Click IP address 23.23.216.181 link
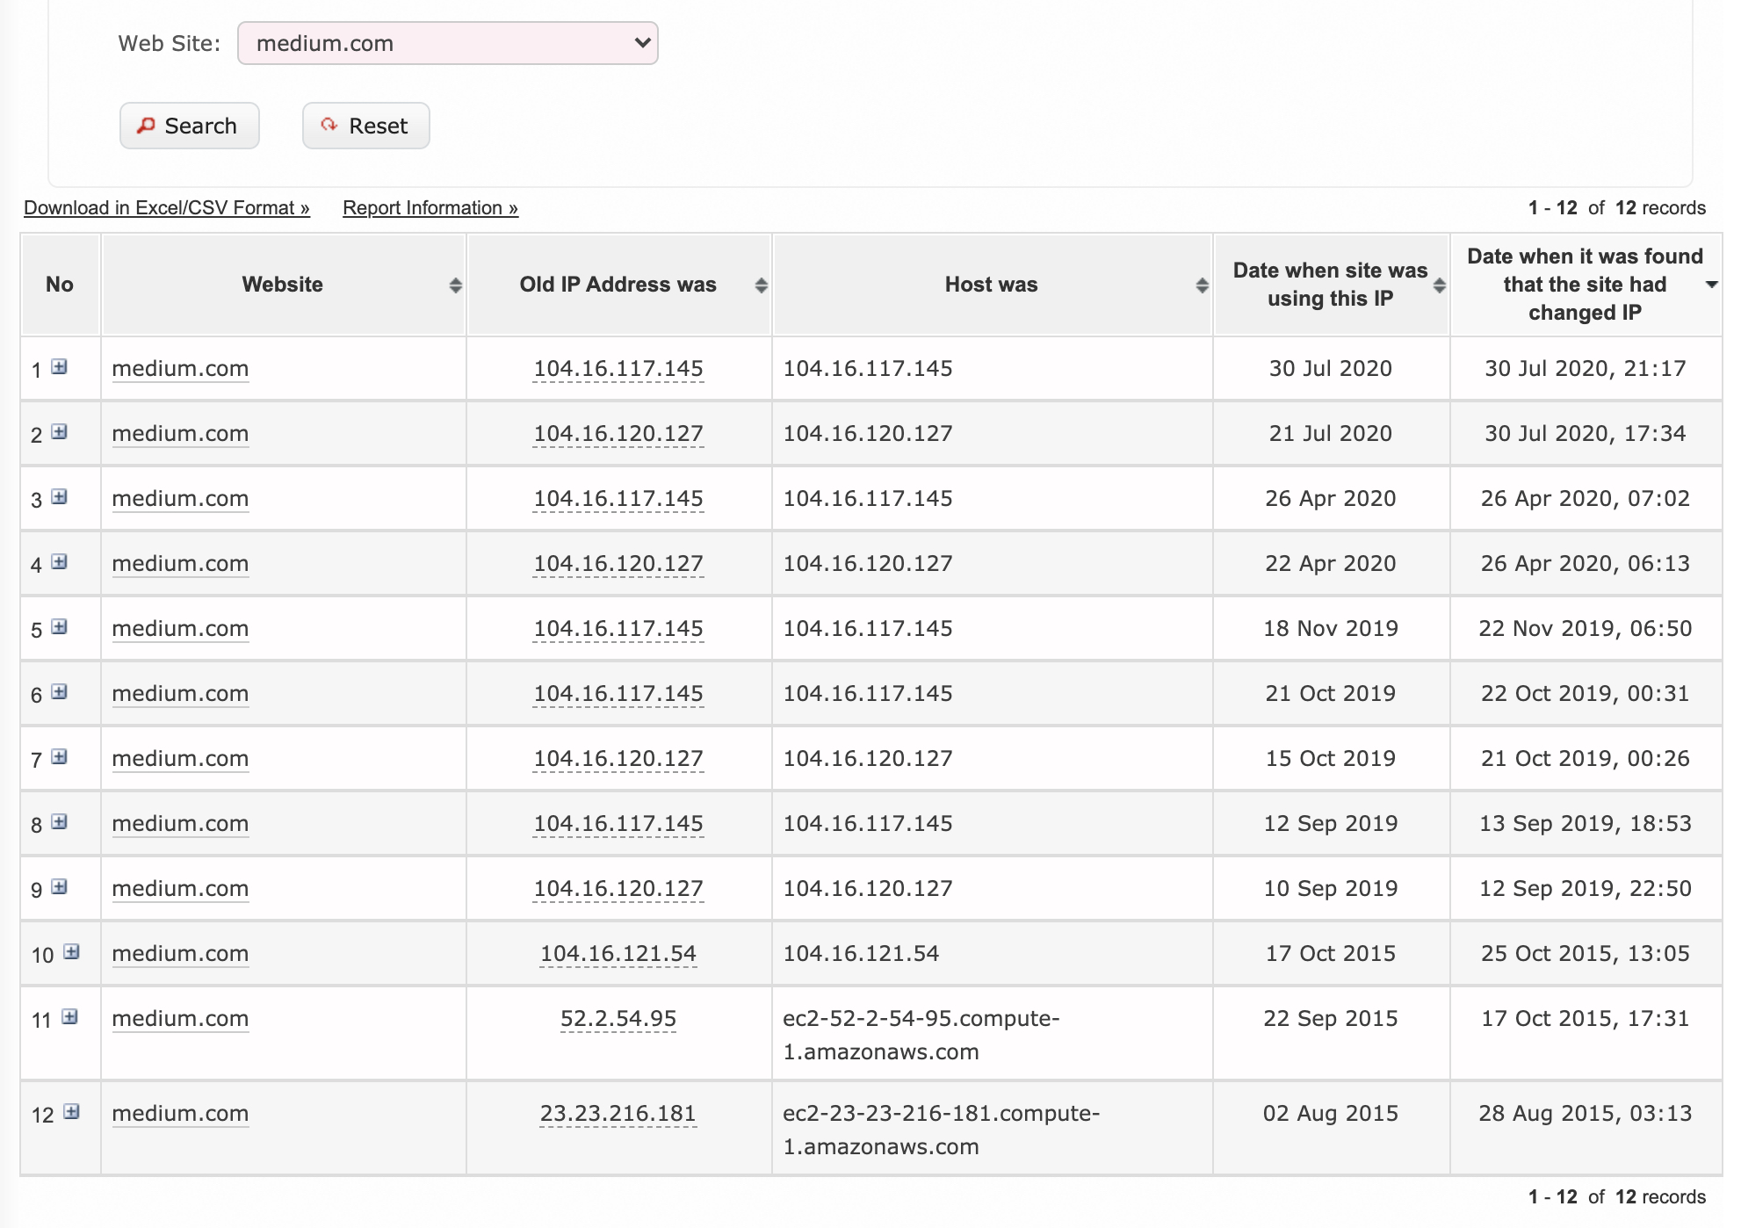 click(x=618, y=1114)
